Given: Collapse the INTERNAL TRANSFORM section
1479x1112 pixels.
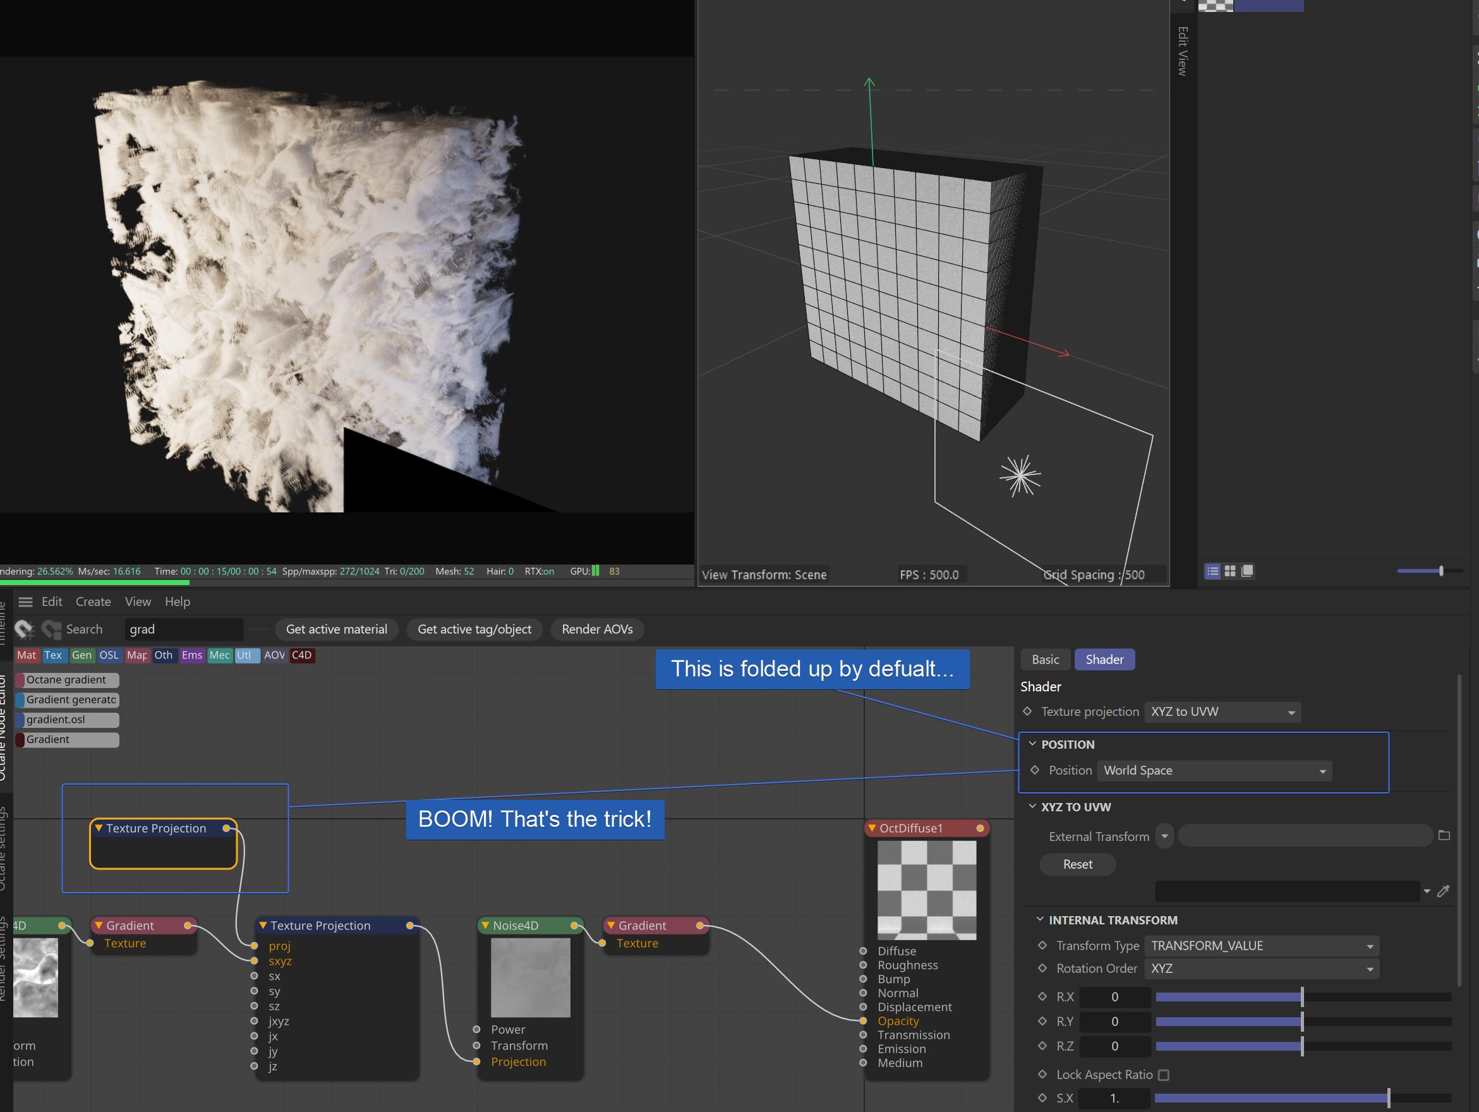Looking at the screenshot, I should pyautogui.click(x=1040, y=920).
